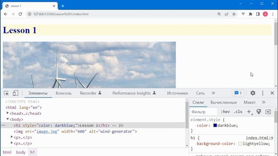Image resolution: width=278 pixels, height=156 pixels.
Task: Expand the first p element node
Action: tap(12, 137)
